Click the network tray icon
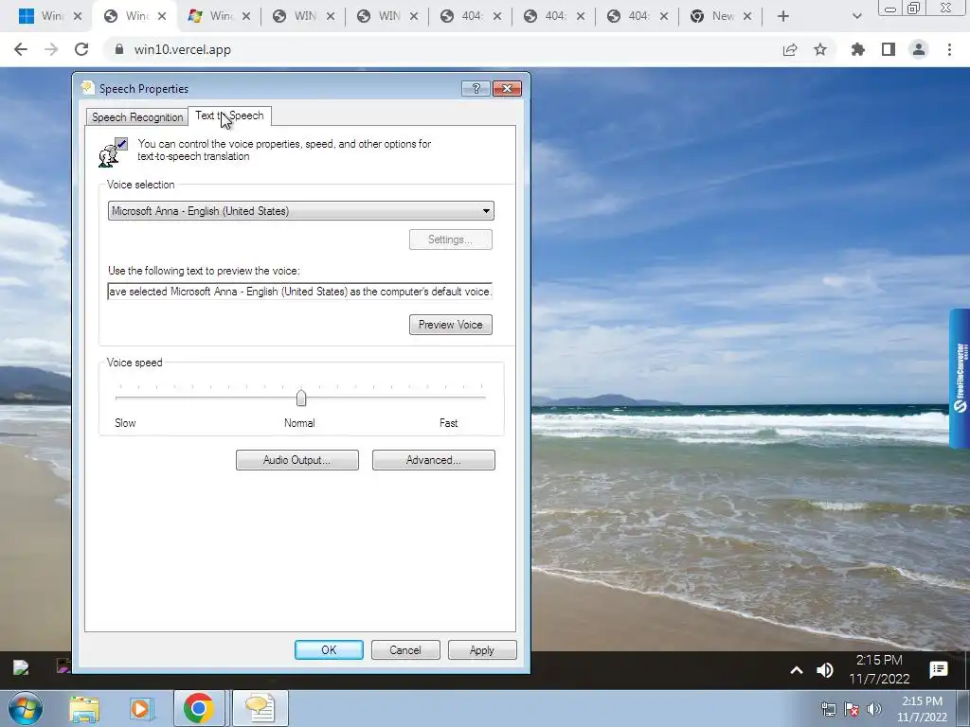This screenshot has width=970, height=727. point(828,710)
